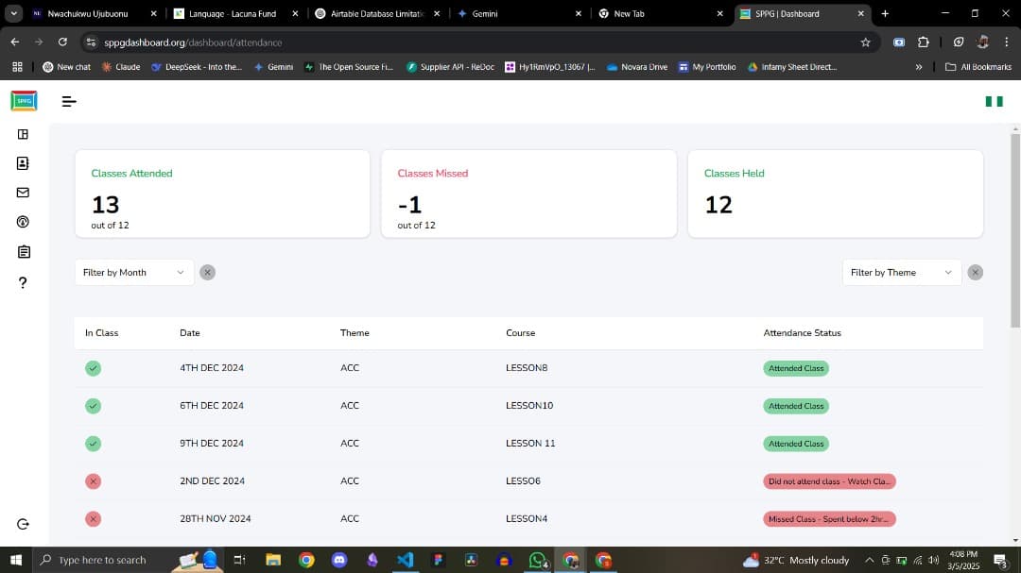The height and width of the screenshot is (573, 1021).
Task: Click the SPPG logo in sidebar
Action: (24, 101)
